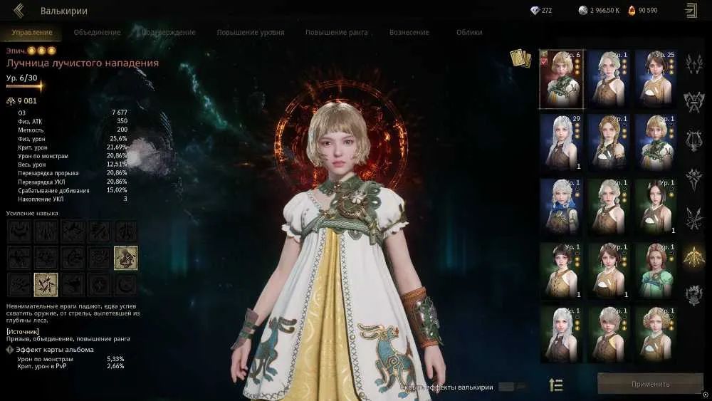This screenshot has width=712, height=401.
Task: Click the level progress bar under Ур. 6/30
Action: [x=24, y=85]
